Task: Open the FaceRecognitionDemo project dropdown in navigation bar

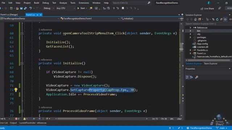Action: tap(30, 18)
